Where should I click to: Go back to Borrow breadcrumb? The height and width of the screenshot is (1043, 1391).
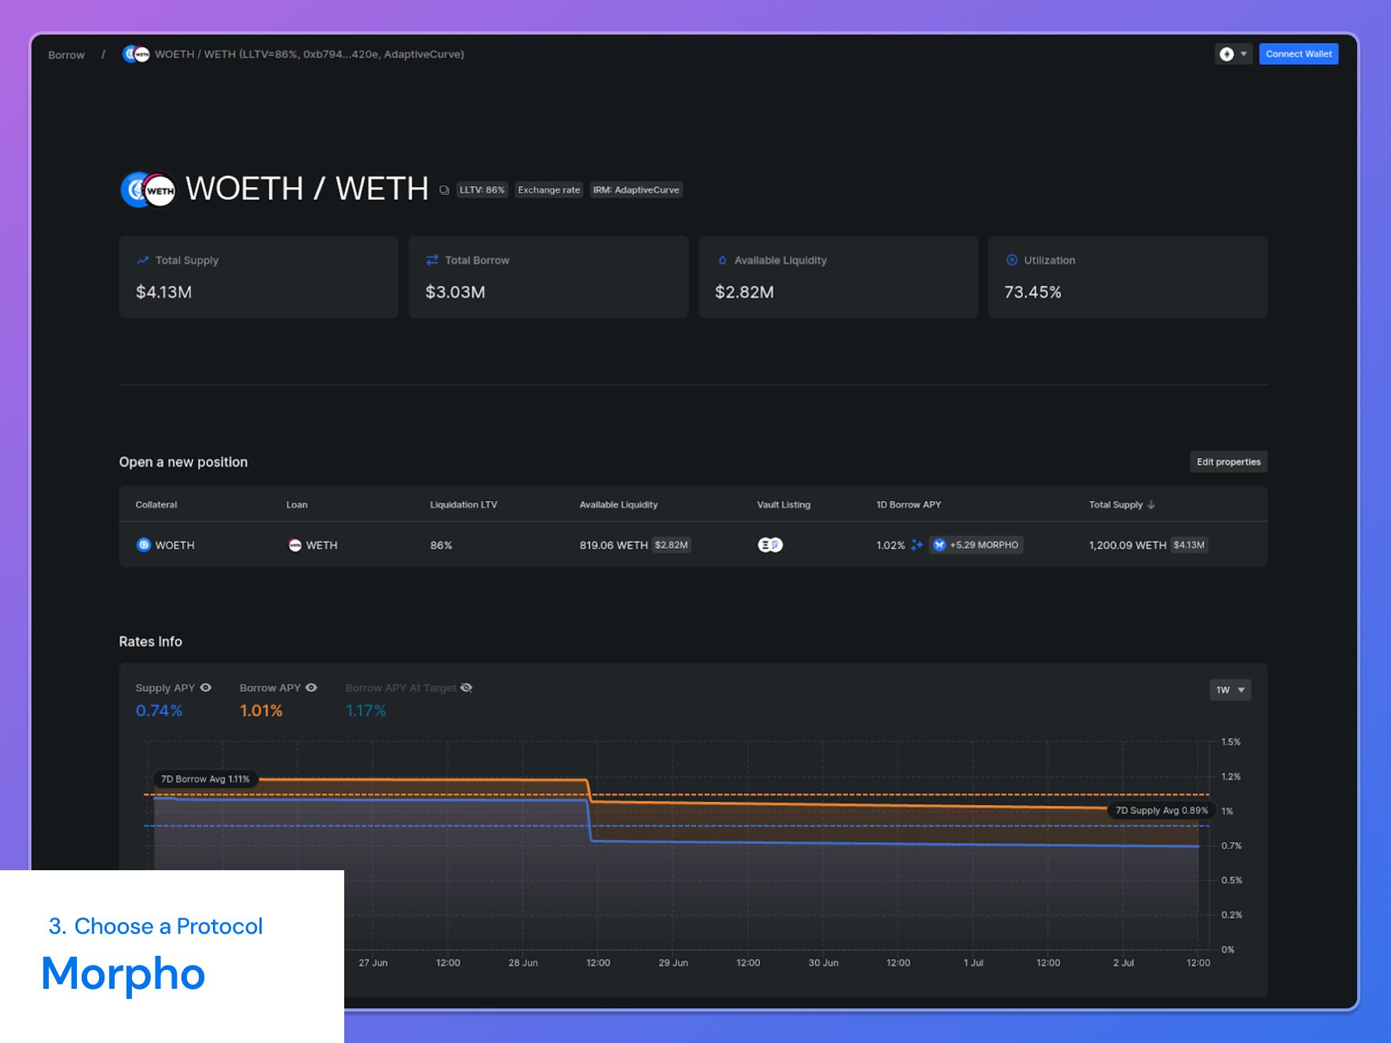coord(66,55)
